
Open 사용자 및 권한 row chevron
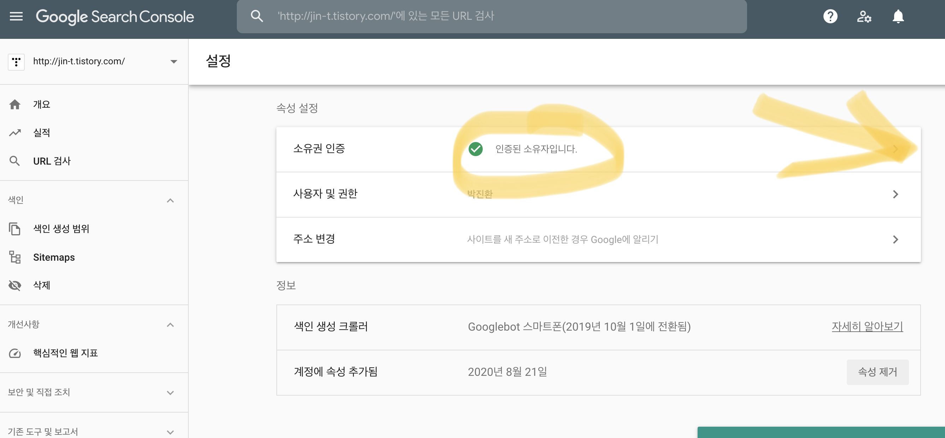coord(895,194)
